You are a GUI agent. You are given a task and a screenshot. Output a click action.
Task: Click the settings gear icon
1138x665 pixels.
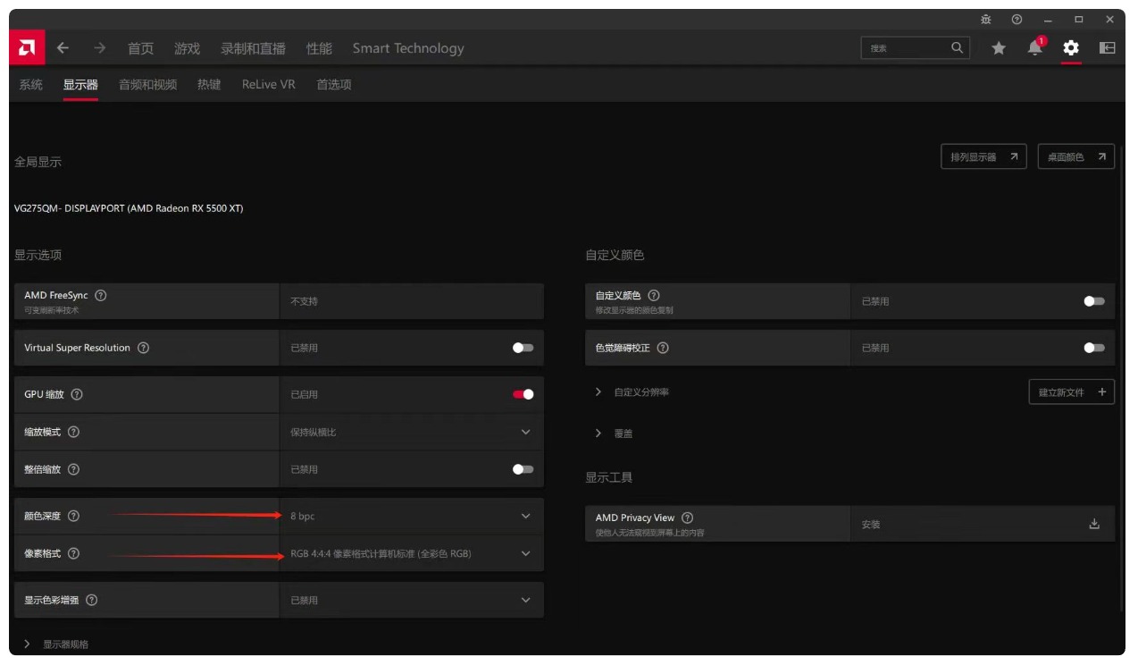pos(1071,48)
